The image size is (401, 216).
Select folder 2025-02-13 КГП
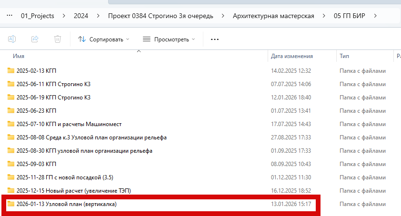coord(36,71)
